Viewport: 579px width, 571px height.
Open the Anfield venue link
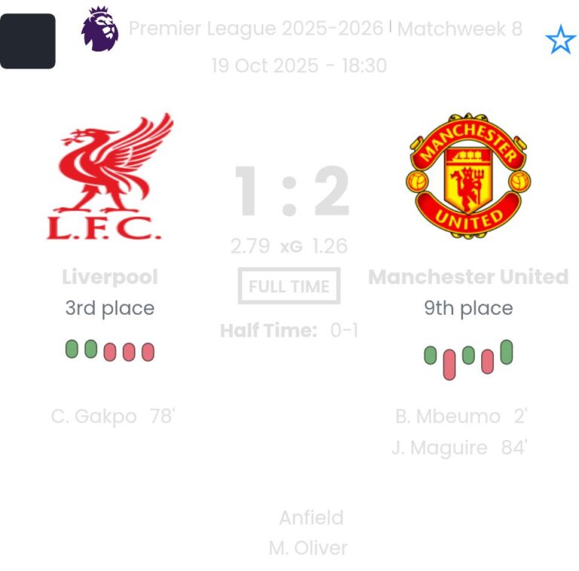(x=311, y=518)
